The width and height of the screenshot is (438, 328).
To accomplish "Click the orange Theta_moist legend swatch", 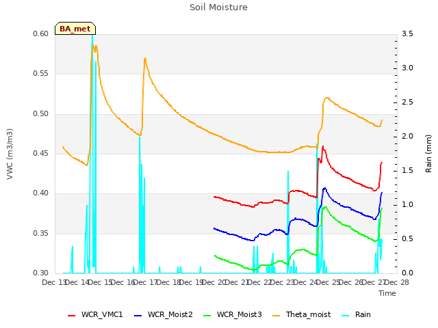I will coord(276,316).
